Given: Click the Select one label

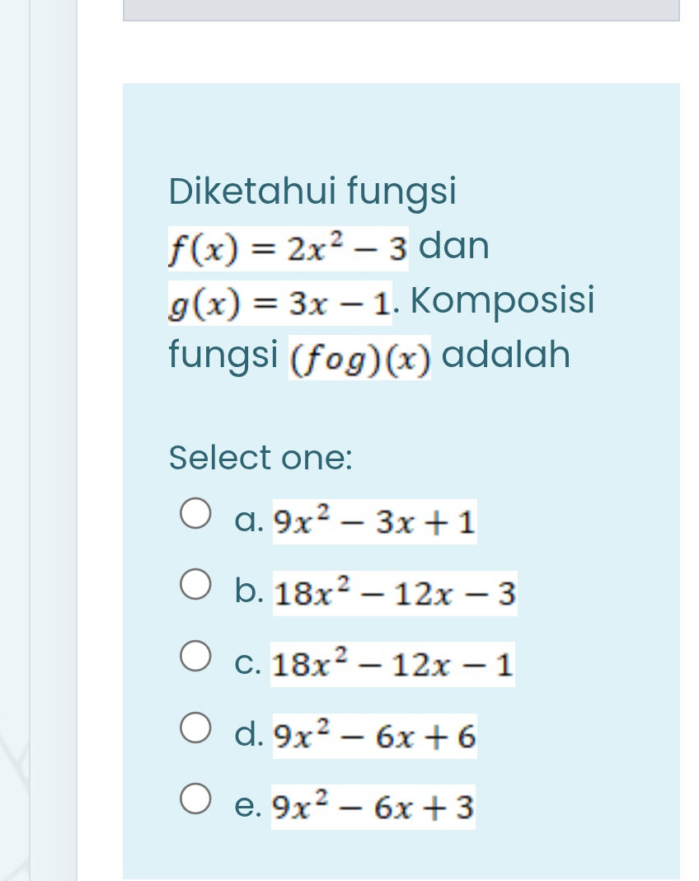Looking at the screenshot, I should click(260, 458).
